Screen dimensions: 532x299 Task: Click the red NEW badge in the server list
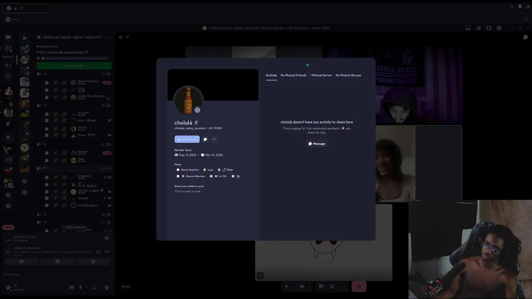coord(8,228)
